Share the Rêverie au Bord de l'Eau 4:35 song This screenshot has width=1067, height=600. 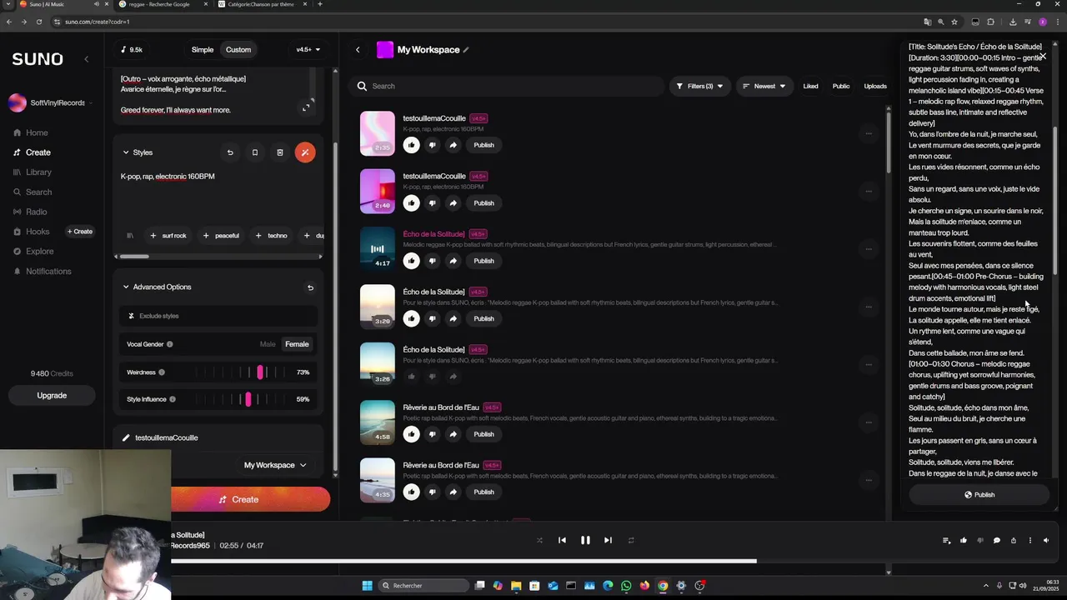click(x=453, y=492)
